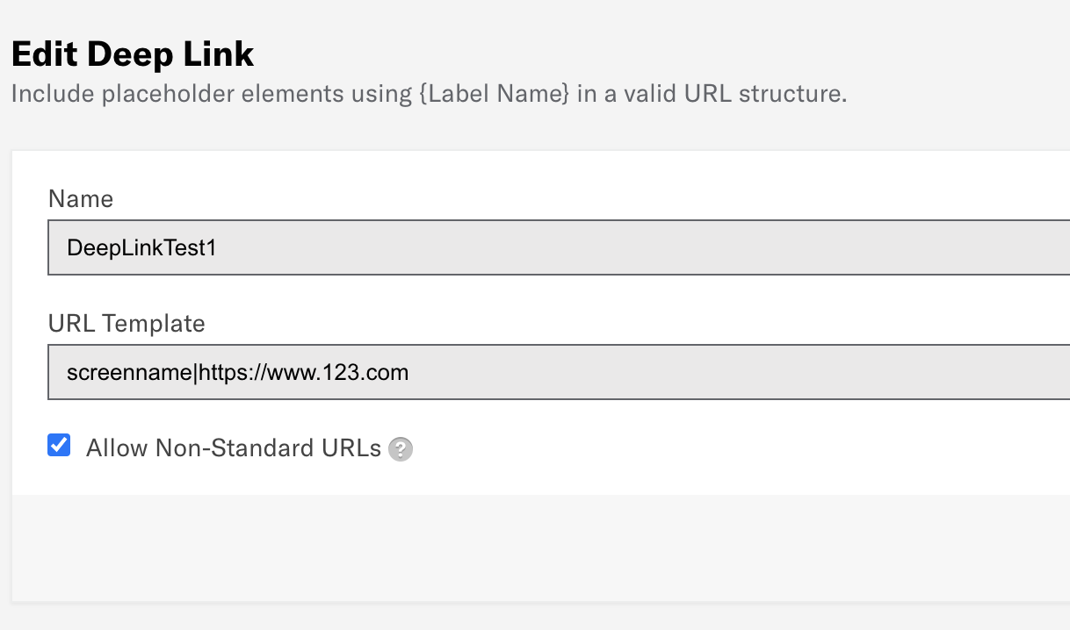Click the URL Template field label
1070x630 pixels.
pyautogui.click(x=127, y=323)
